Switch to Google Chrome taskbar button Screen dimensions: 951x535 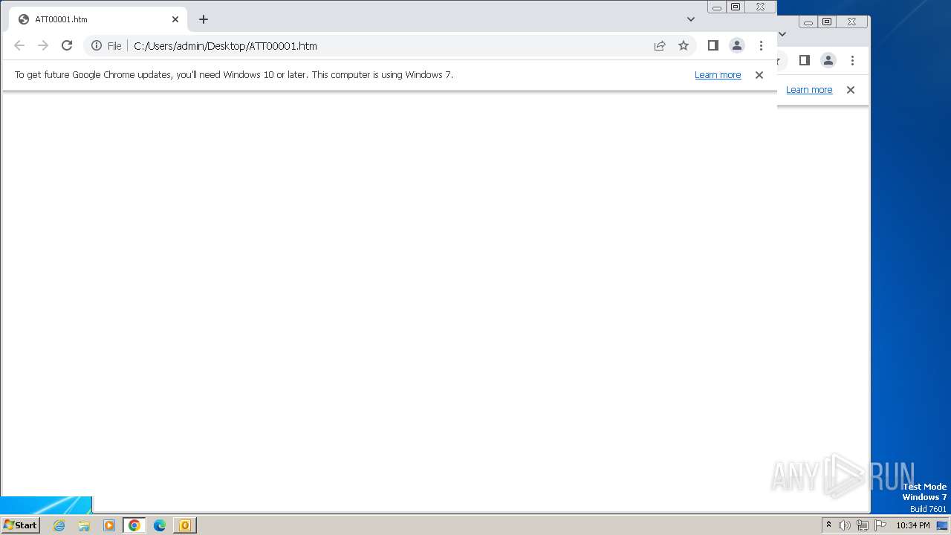134,525
